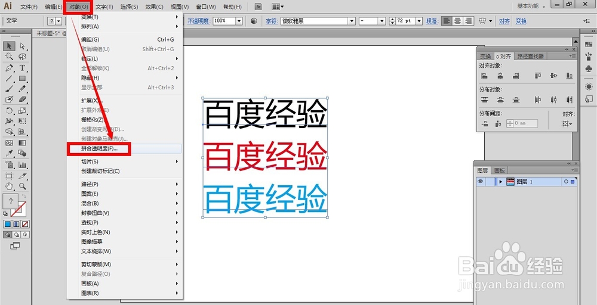Image resolution: width=597 pixels, height=305 pixels.
Task: Set fill to None in toolbox
Action: pyautogui.click(x=25, y=224)
